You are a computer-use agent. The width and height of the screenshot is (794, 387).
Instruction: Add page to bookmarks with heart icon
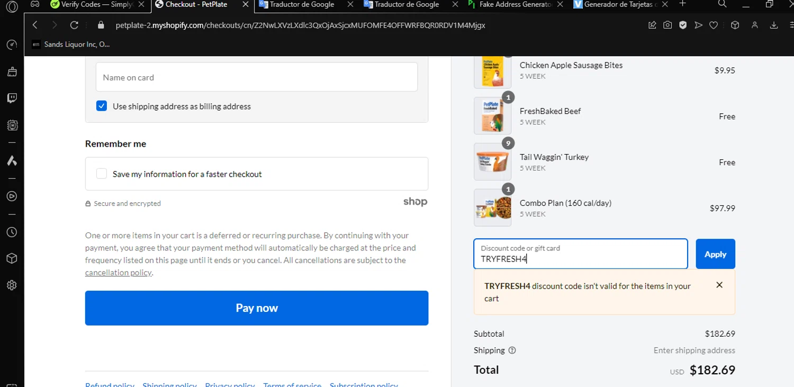tap(714, 25)
